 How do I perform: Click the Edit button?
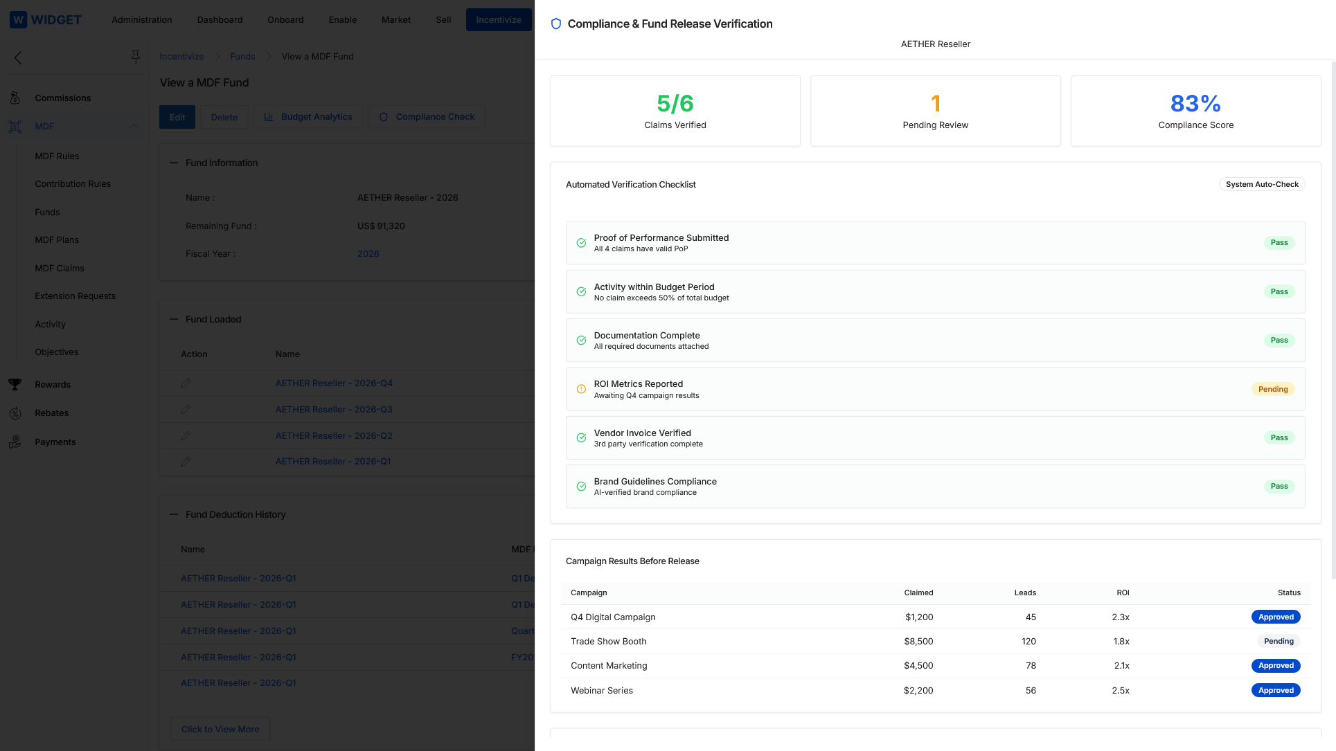tap(177, 118)
